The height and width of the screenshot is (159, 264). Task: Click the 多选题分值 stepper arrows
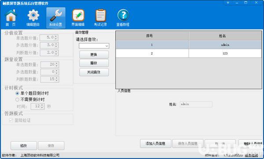click(56, 45)
